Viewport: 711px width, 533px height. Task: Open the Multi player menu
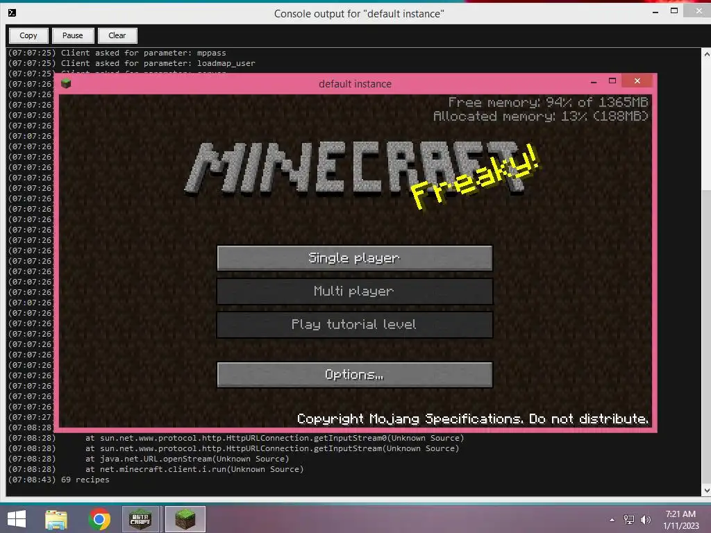(355, 291)
